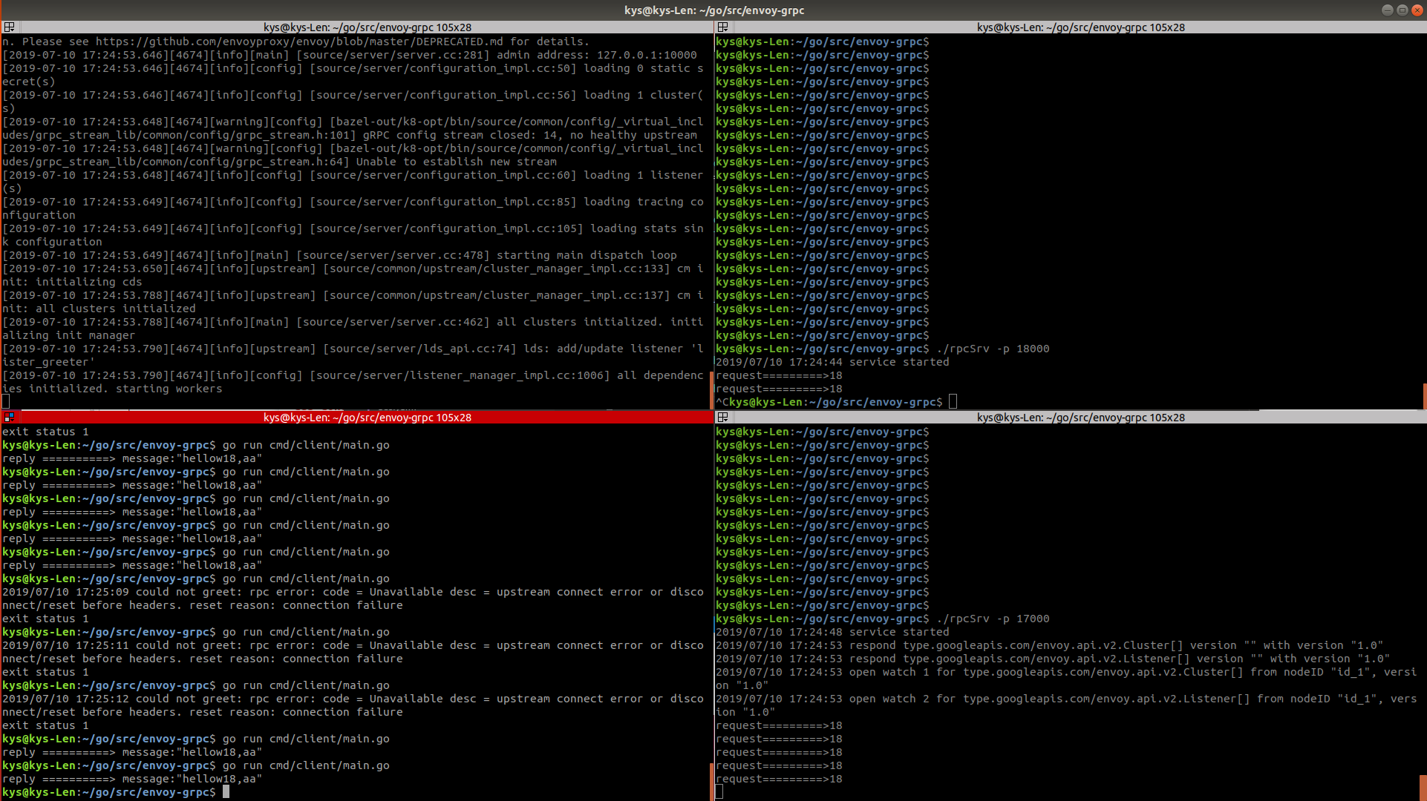1427x801 pixels.
Task: Click the scrollbar thumb of the rpcSrv 17000 pane
Action: [x=1424, y=787]
